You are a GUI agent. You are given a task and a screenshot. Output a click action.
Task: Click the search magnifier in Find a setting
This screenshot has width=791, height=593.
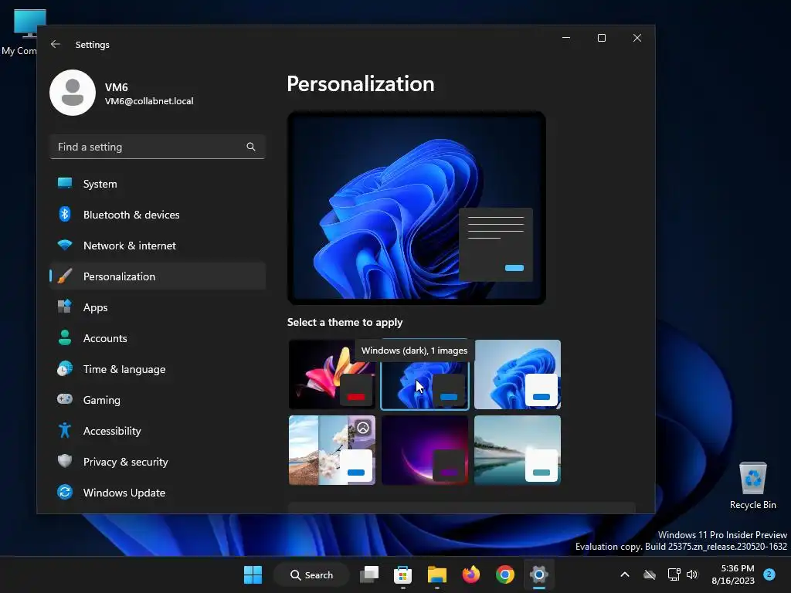tap(251, 147)
